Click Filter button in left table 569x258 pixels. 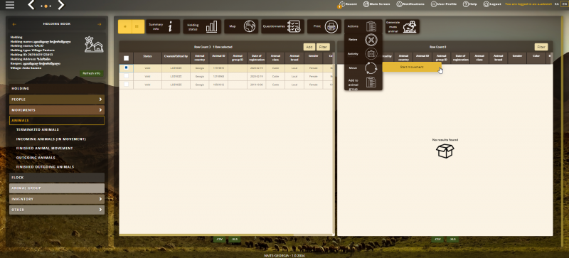pyautogui.click(x=323, y=47)
